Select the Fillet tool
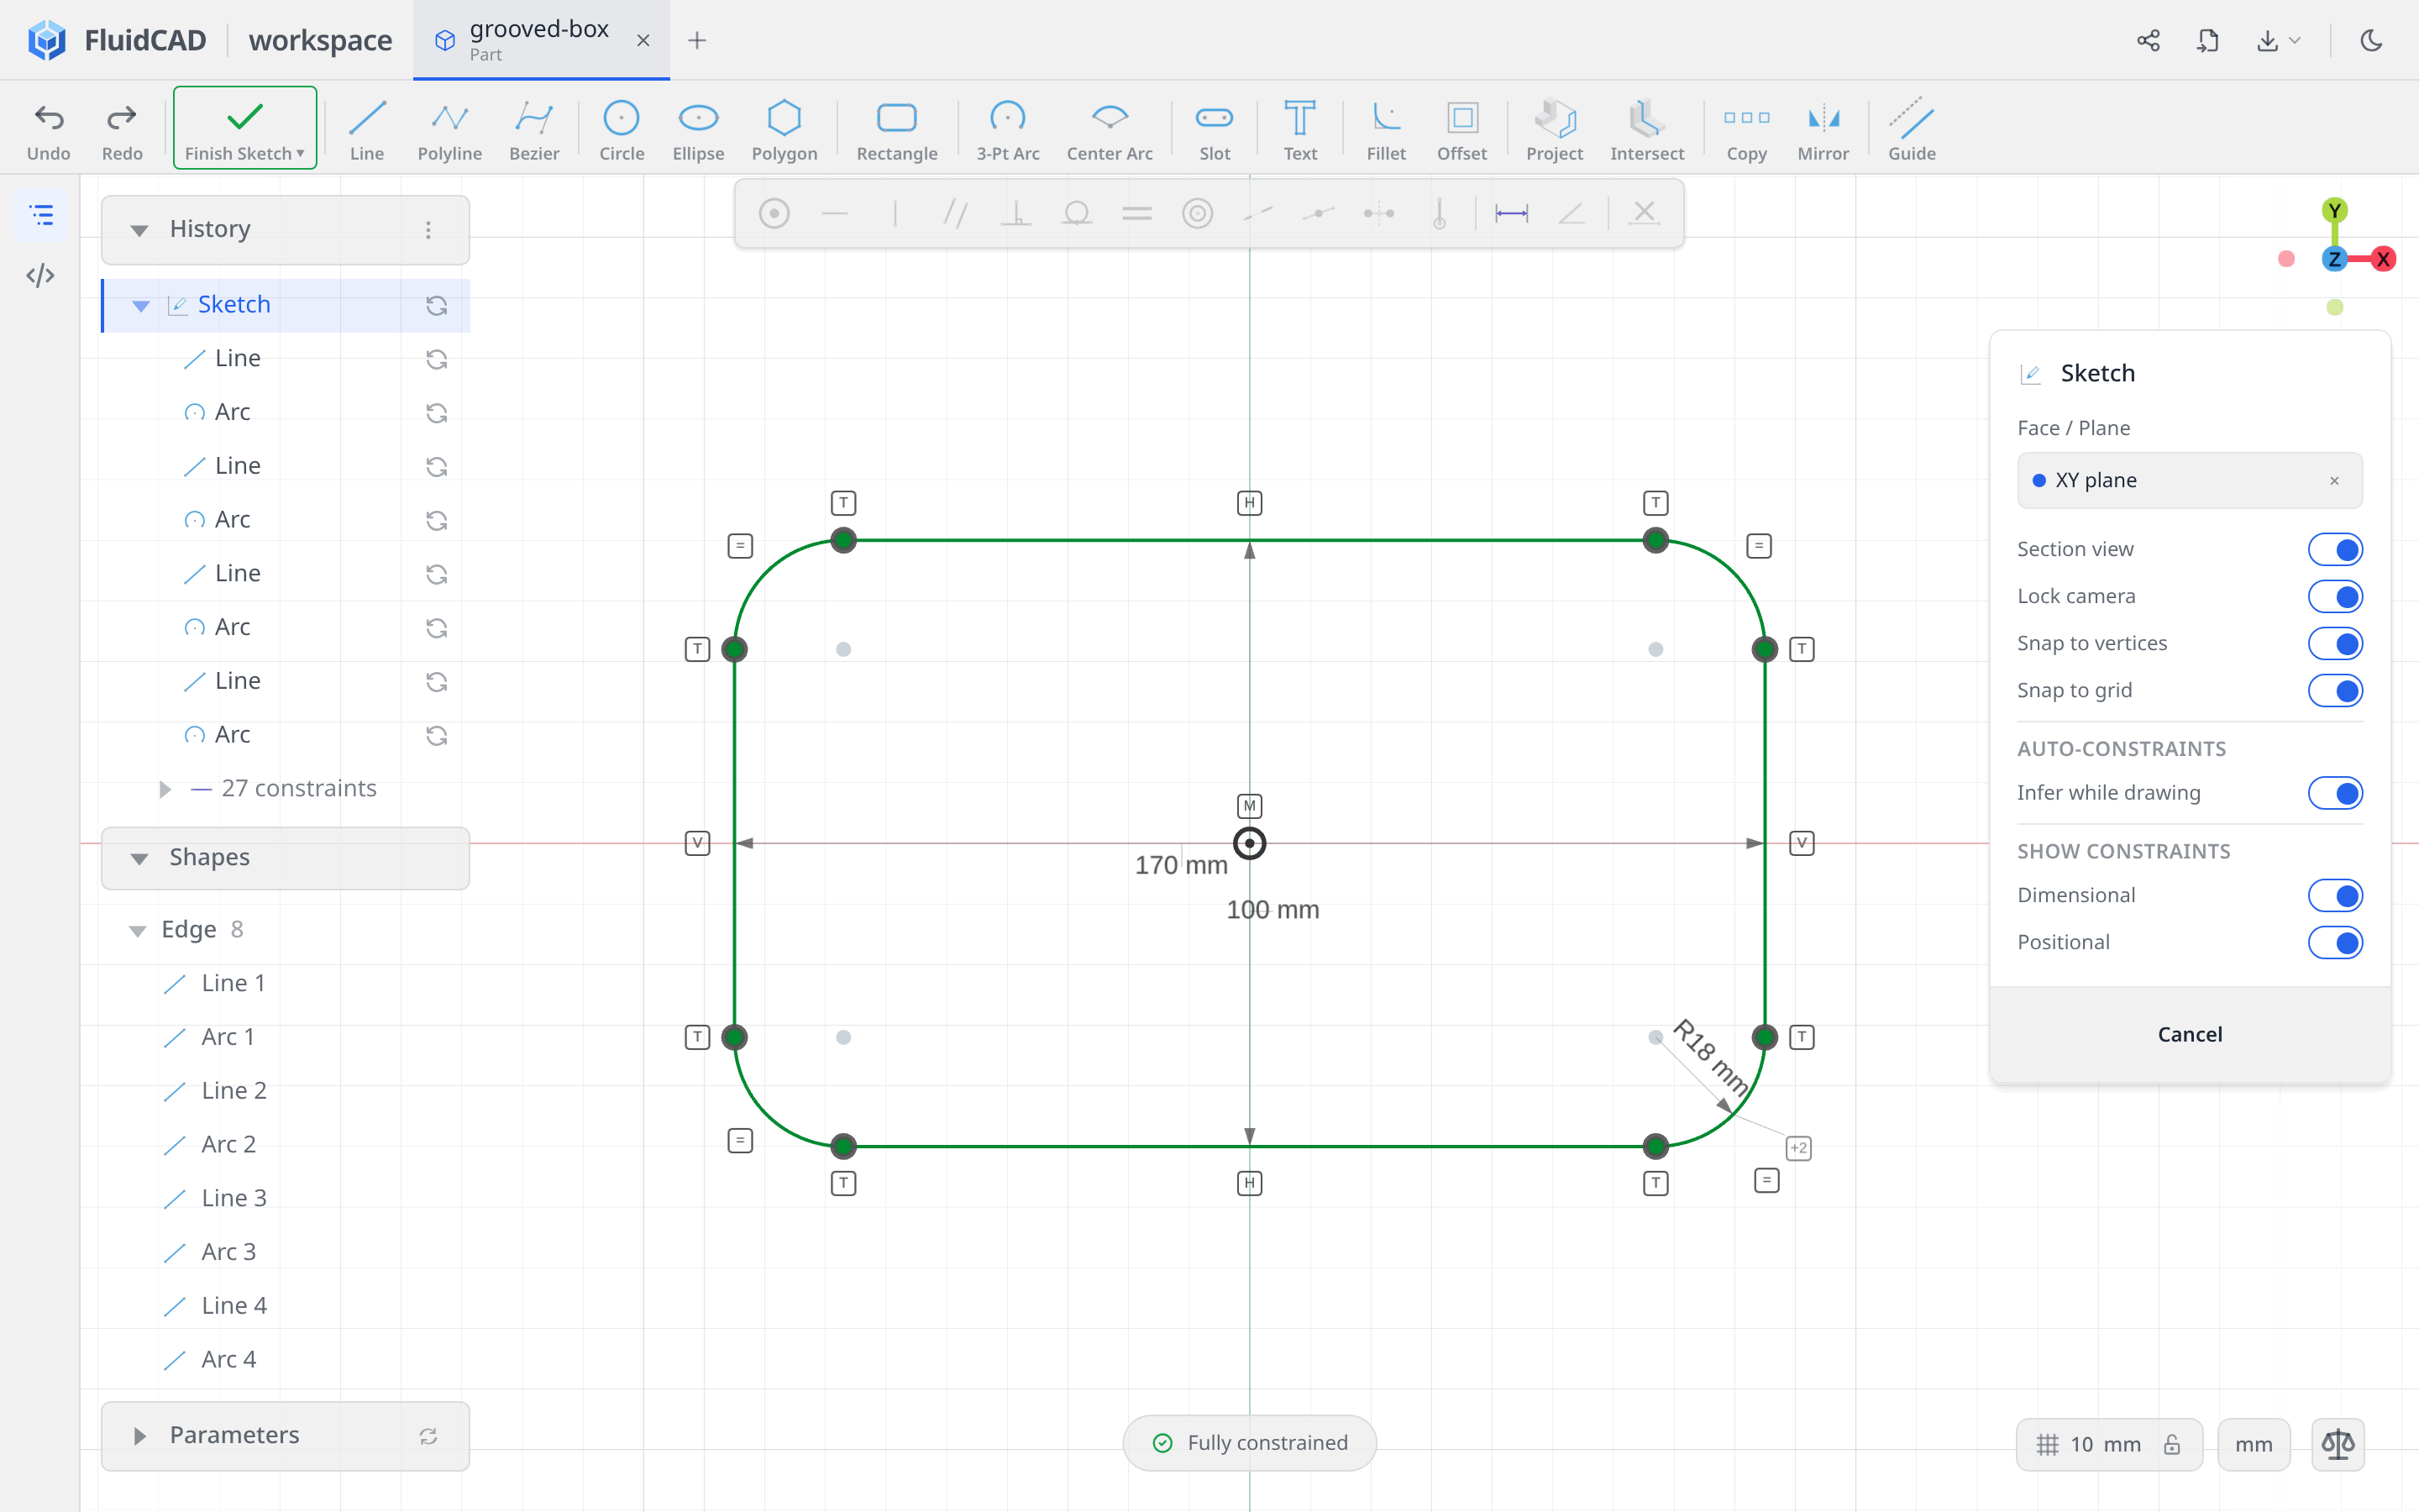 click(x=1385, y=130)
